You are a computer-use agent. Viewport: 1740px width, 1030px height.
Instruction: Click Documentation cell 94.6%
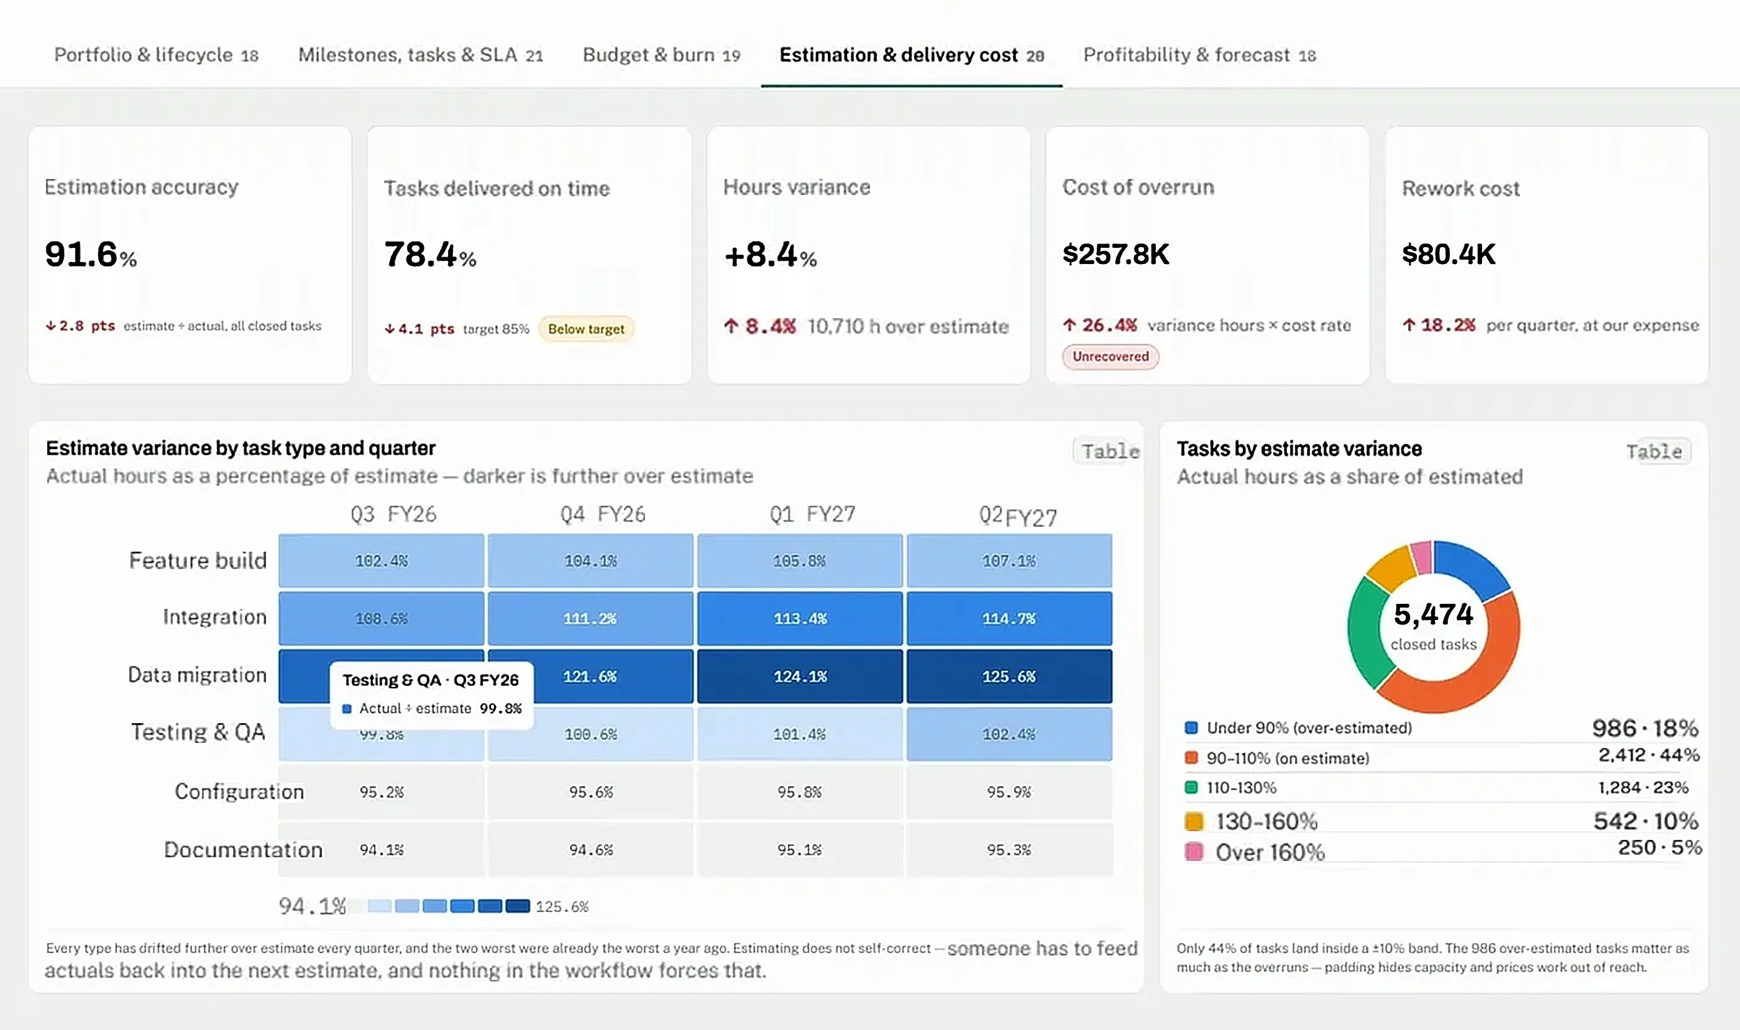590,850
